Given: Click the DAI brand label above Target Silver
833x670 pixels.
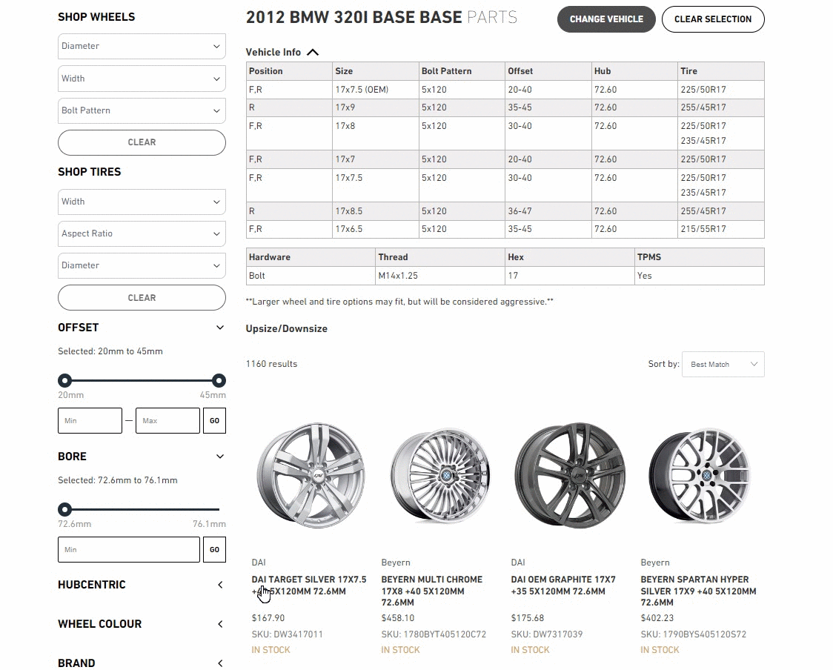Looking at the screenshot, I should 259,562.
